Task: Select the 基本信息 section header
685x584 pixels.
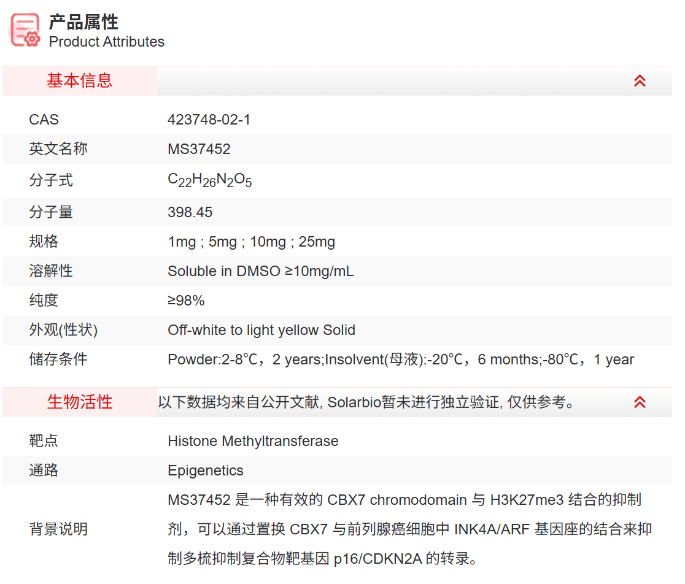Action: [79, 80]
